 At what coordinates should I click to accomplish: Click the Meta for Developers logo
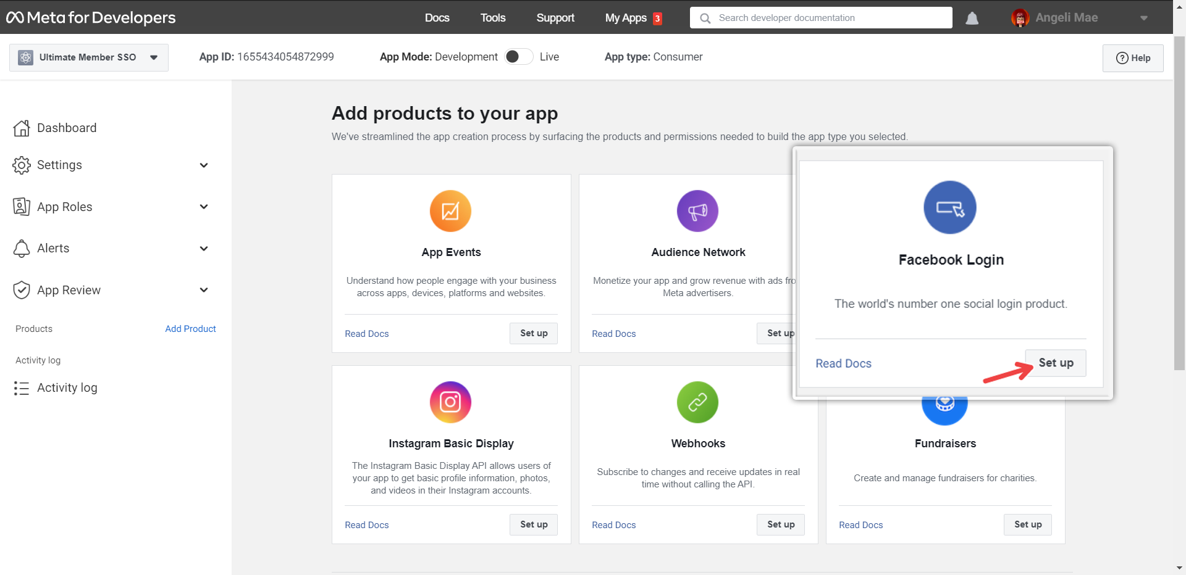(91, 17)
